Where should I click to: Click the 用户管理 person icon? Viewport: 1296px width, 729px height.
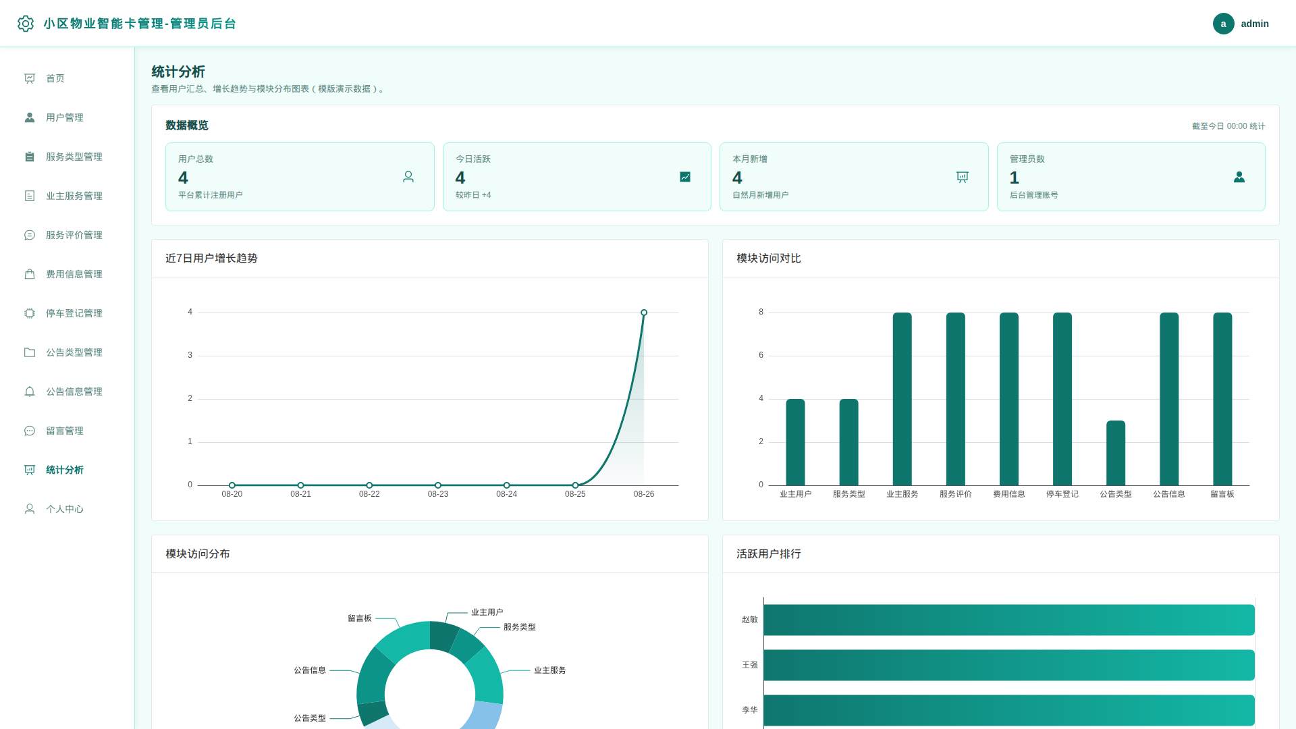(30, 117)
